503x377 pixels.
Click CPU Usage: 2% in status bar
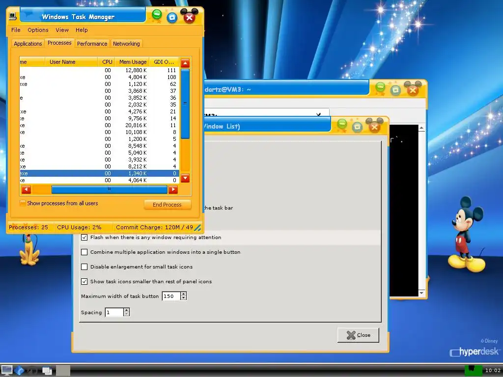79,227
